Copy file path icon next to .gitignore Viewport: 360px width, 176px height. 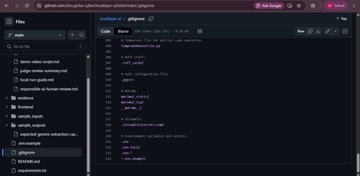(151, 19)
